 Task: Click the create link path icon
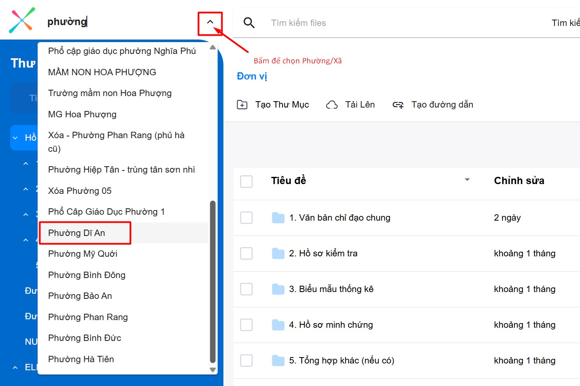398,105
